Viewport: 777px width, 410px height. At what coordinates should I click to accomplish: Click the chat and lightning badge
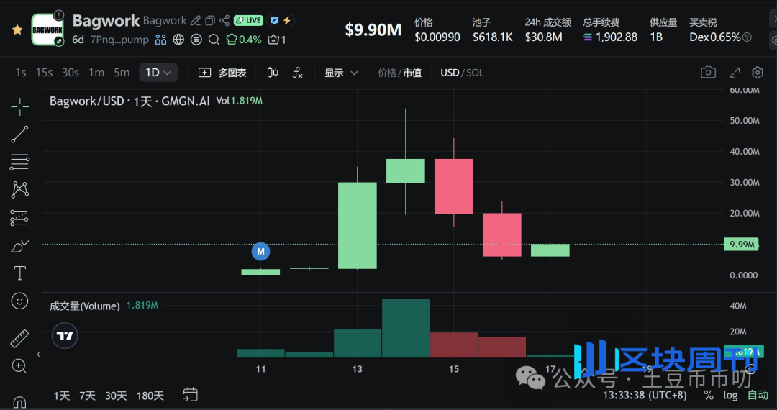281,21
